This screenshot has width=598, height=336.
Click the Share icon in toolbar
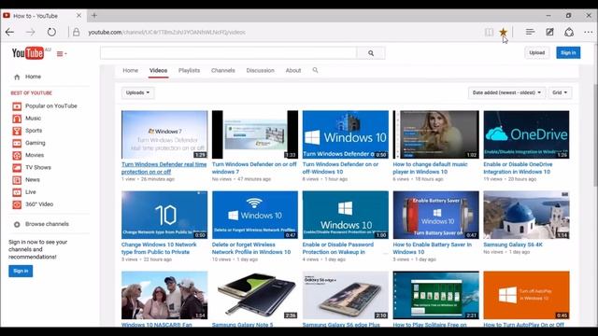click(569, 32)
